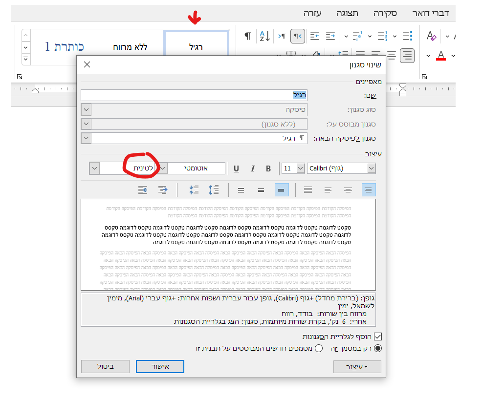Open the עיצוב format menu button
Image resolution: width=483 pixels, height=400 pixels.
(357, 367)
